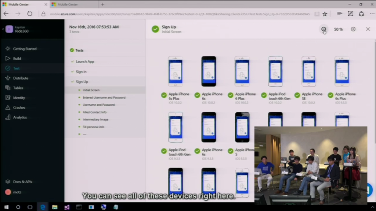The width and height of the screenshot is (376, 211).
Task: Open Task View in the taskbar
Action: click(x=30, y=207)
